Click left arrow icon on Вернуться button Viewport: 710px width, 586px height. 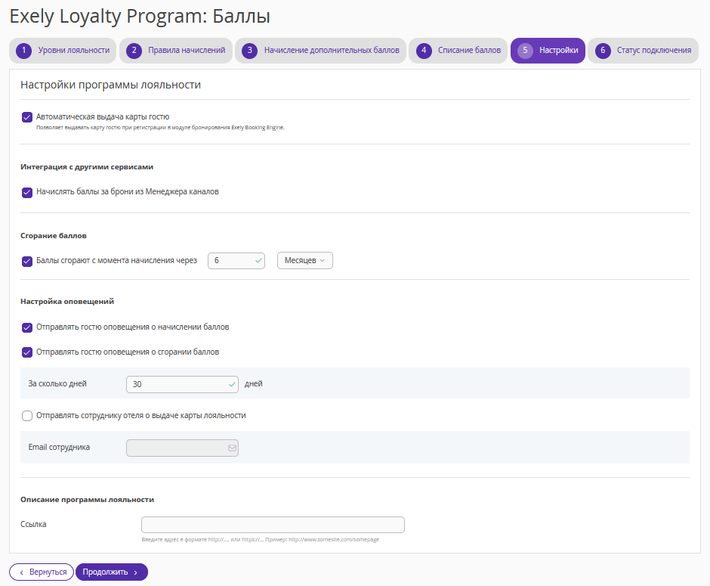coord(21,572)
